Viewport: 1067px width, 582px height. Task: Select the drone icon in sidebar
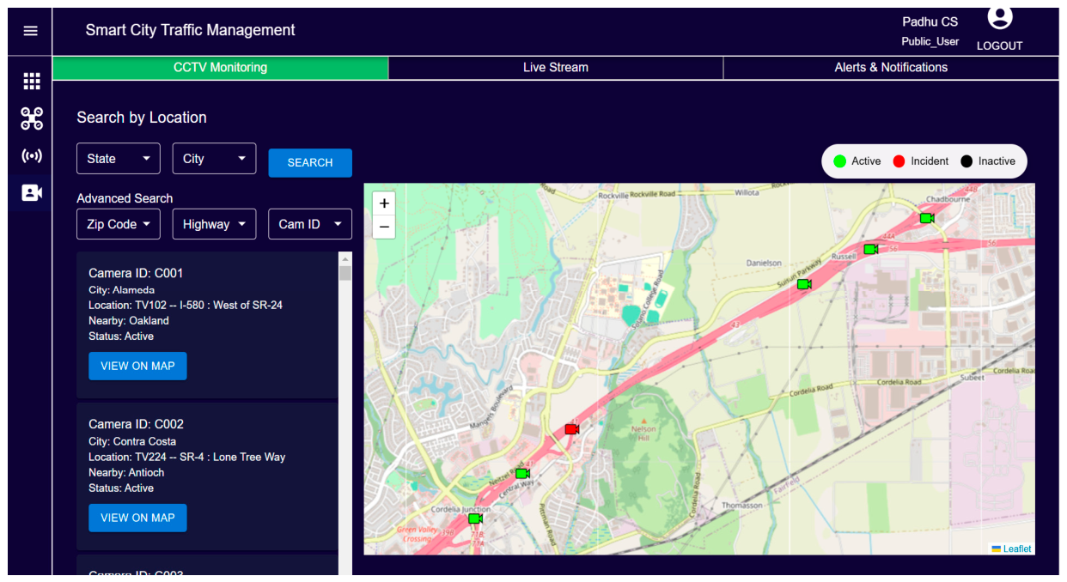click(32, 118)
